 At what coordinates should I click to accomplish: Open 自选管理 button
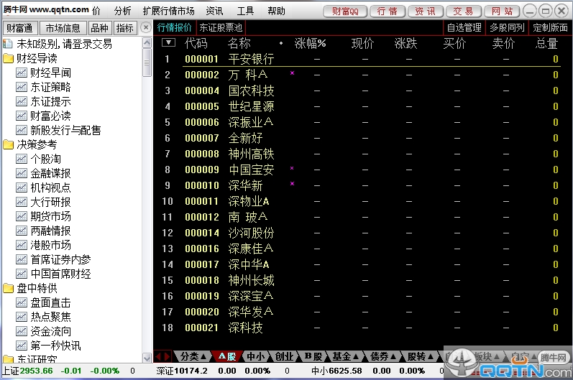[464, 27]
